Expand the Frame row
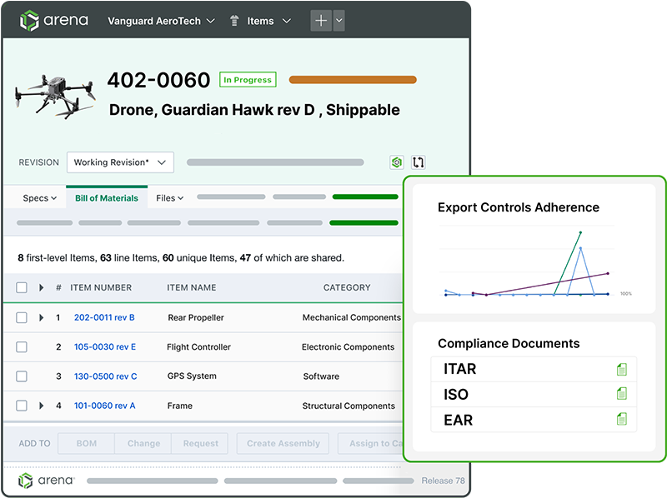This screenshot has height=498, width=667. click(x=41, y=406)
